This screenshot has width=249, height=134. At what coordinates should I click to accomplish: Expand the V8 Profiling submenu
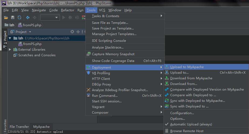pyautogui.click(x=125, y=73)
